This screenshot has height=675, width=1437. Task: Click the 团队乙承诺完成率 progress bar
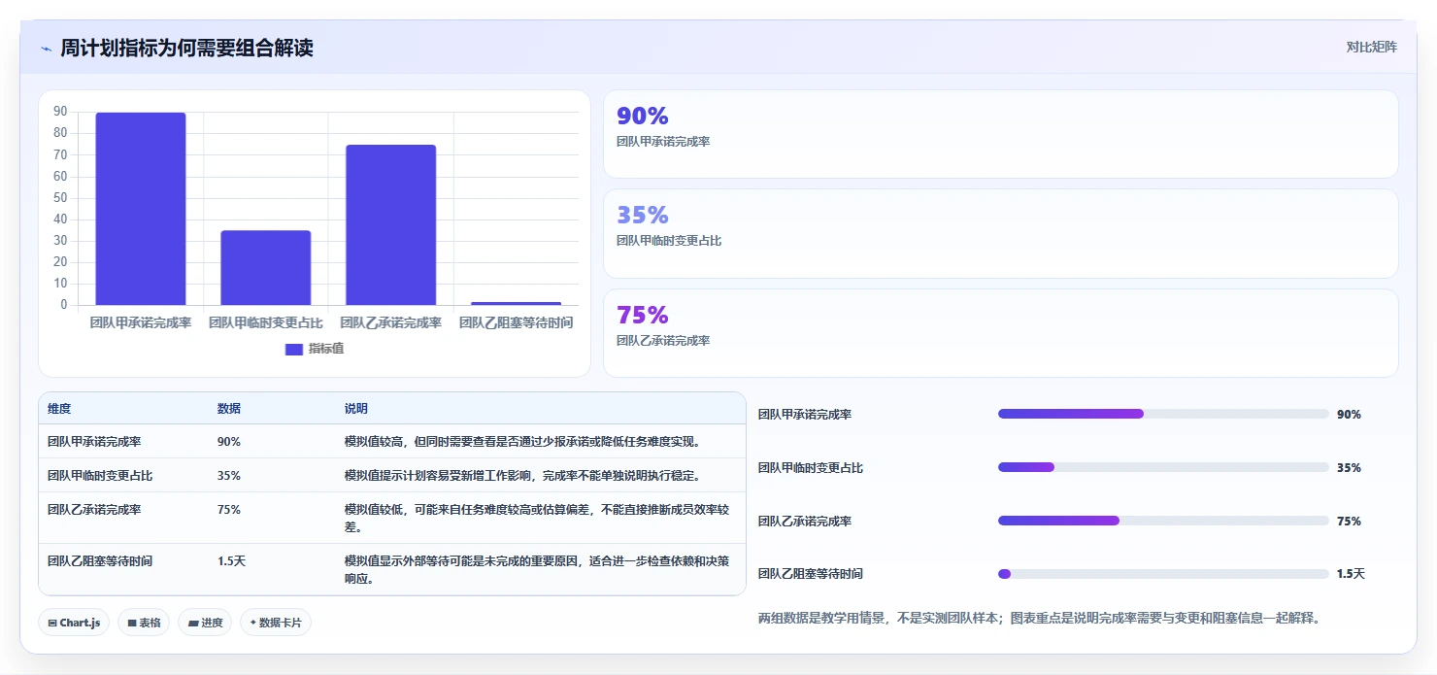(1163, 521)
